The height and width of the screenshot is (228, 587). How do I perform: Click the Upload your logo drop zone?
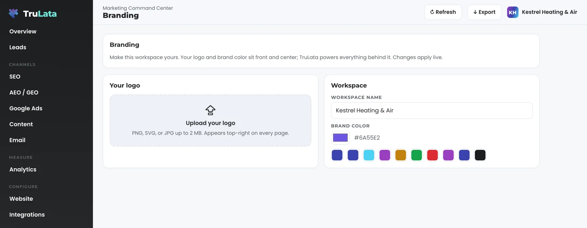click(210, 121)
